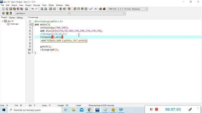202x113 pixels.
Task: Open Google Chrome from the taskbar
Action: [x=89, y=110]
